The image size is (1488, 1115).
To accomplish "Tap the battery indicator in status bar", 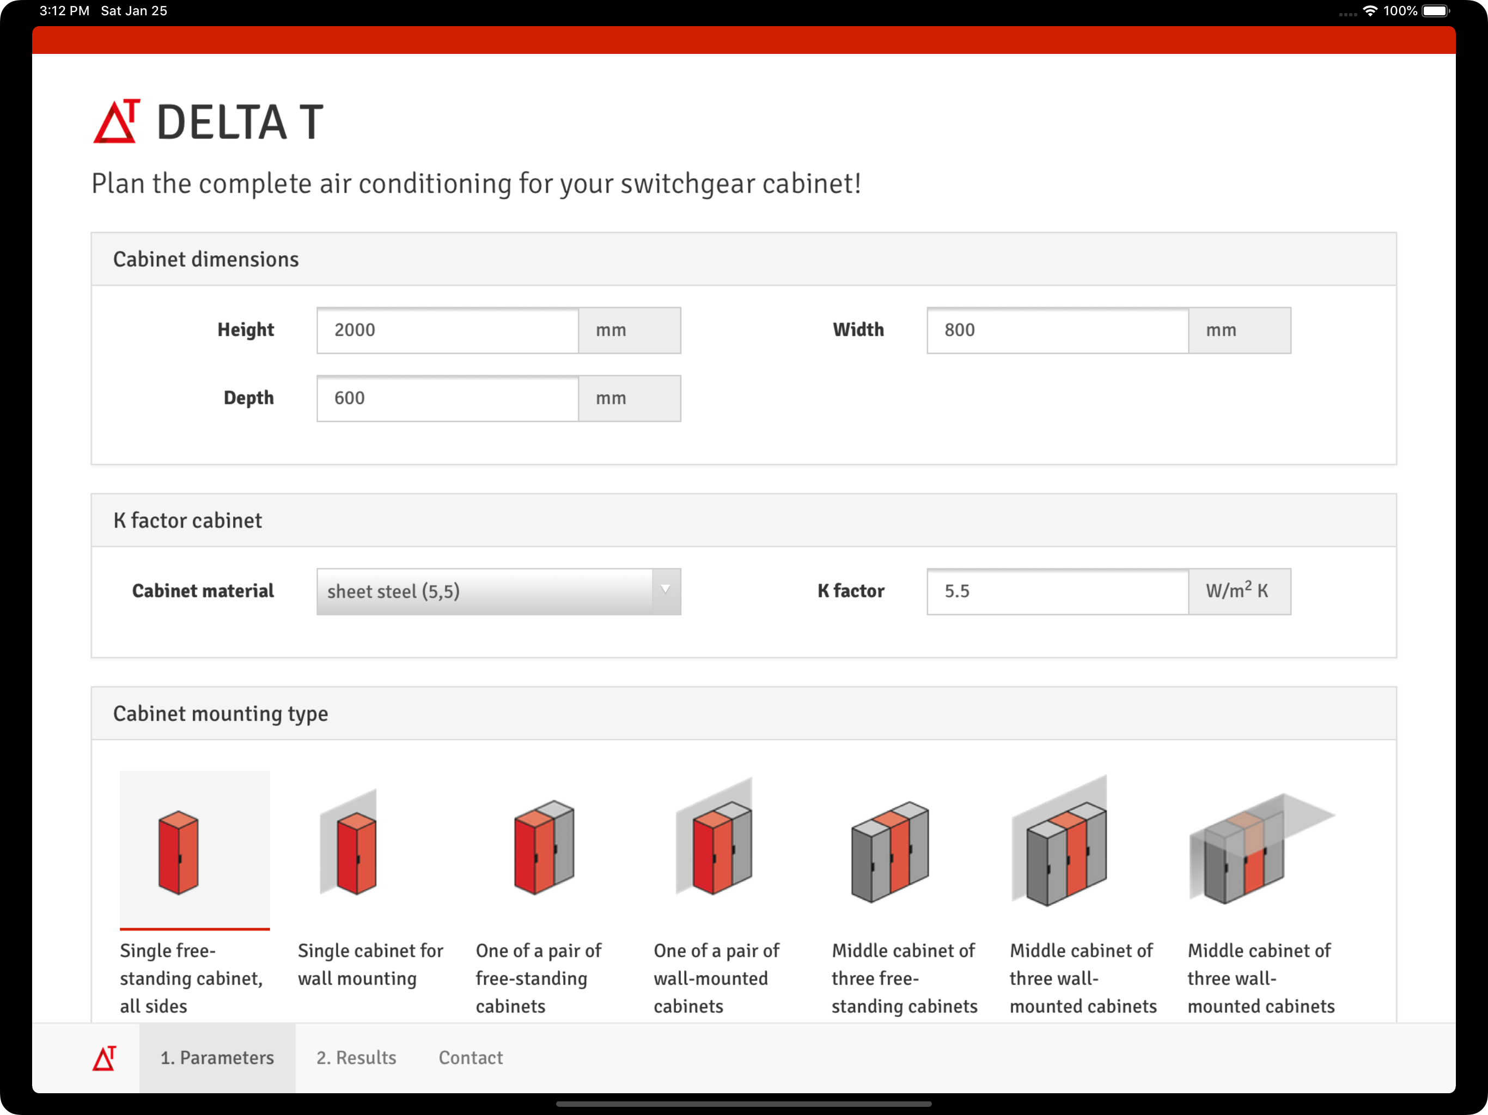I will click(x=1436, y=11).
